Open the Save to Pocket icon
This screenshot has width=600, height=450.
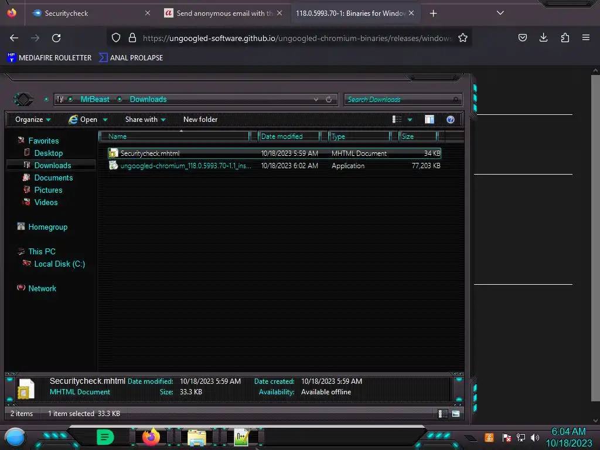(x=522, y=37)
